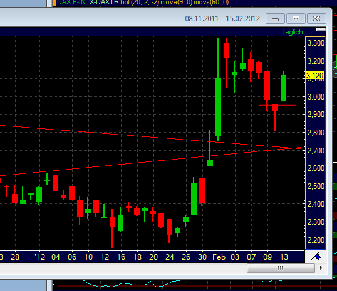
Task: Click the '24' date label on the time axis
Action: (x=170, y=257)
